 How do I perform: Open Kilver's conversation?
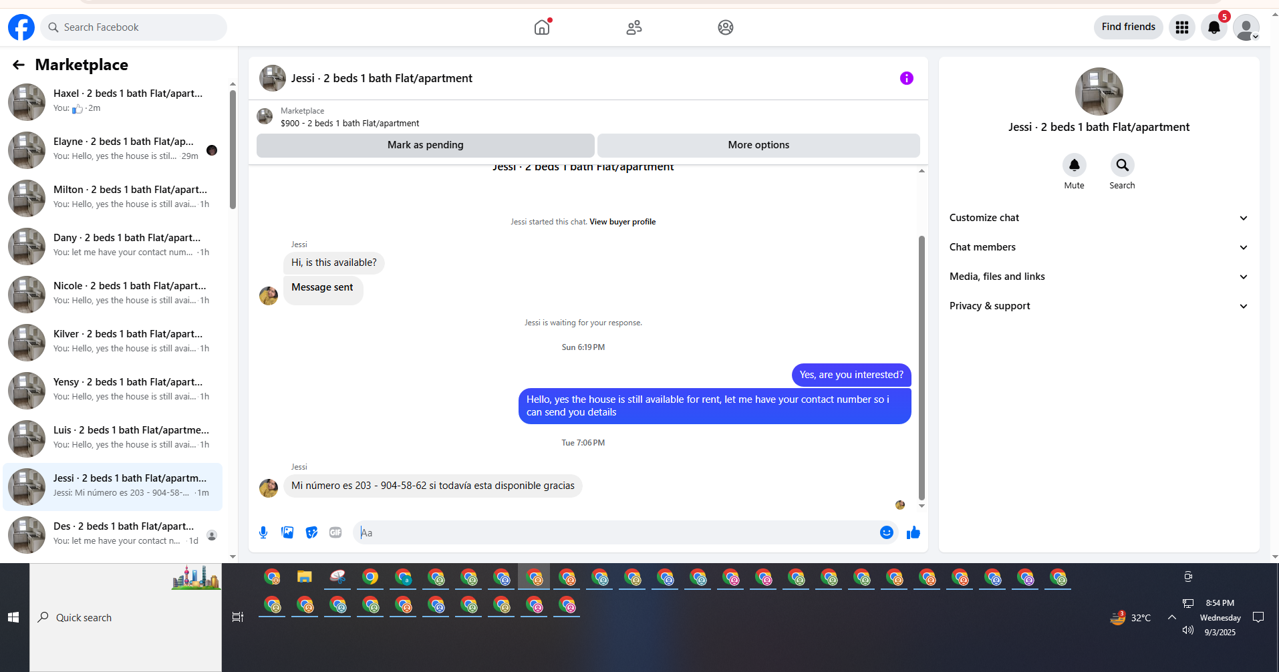(113, 343)
